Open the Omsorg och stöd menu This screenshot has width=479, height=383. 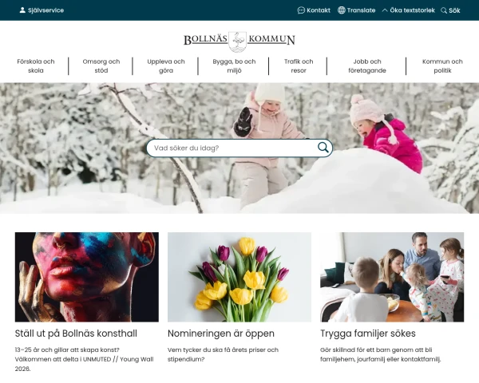click(x=101, y=66)
